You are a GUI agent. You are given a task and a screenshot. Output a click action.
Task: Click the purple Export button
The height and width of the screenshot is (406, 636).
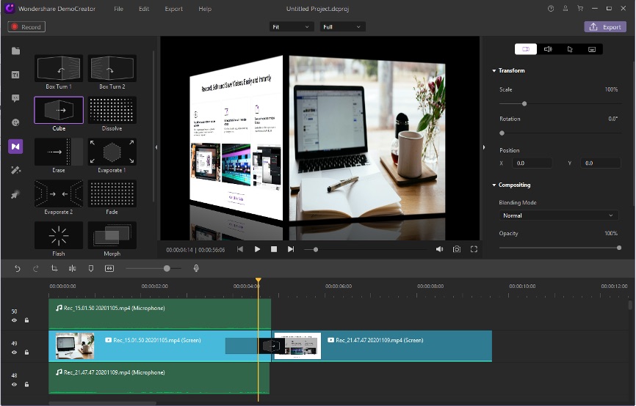[605, 27]
